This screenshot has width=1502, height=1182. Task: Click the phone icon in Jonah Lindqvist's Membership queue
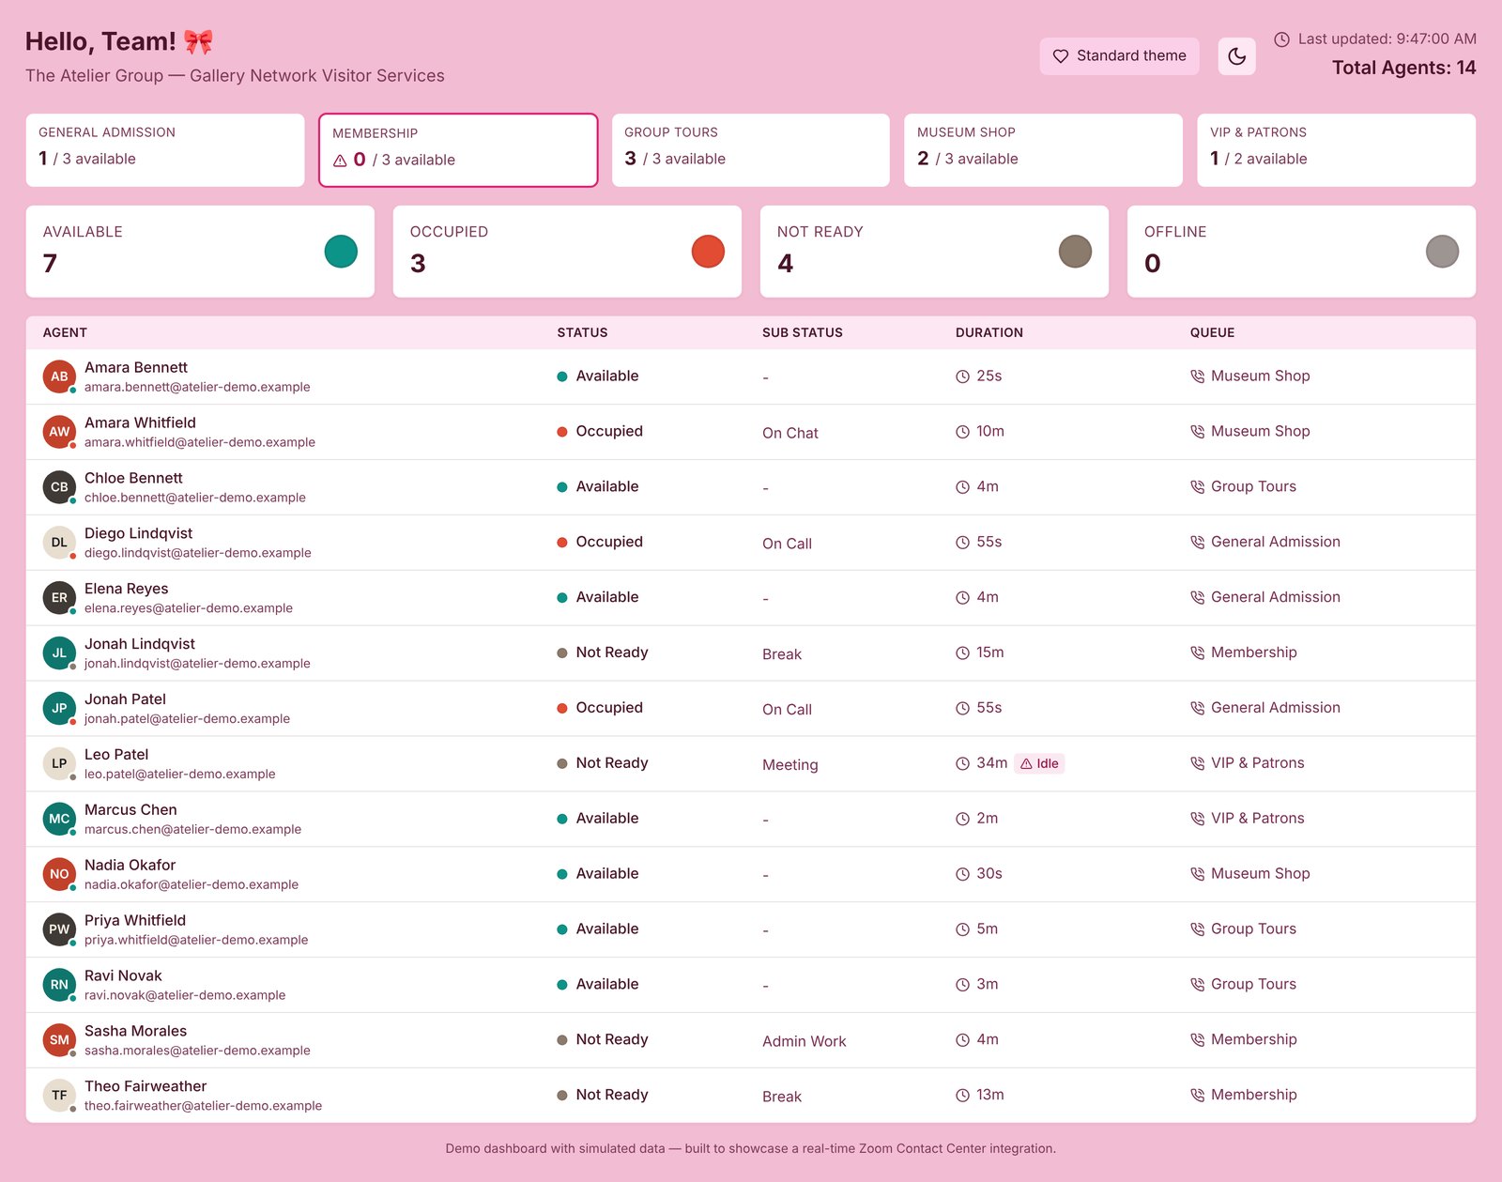pos(1197,653)
